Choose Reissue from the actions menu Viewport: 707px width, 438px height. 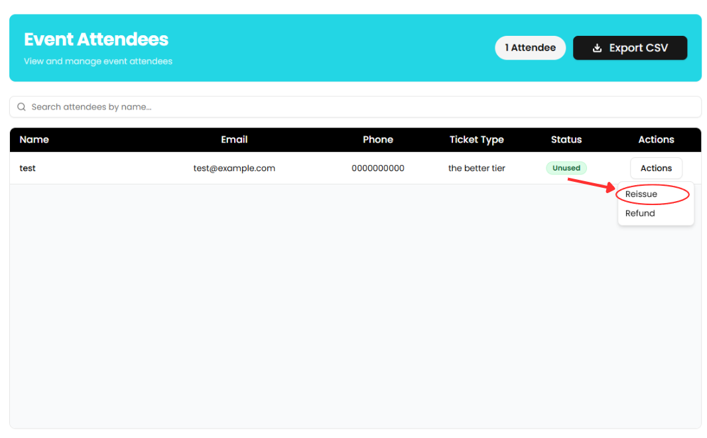click(641, 194)
